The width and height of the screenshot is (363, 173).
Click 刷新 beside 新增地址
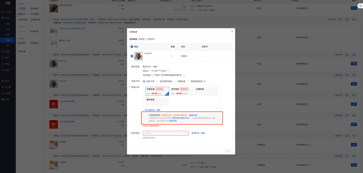click(203, 133)
